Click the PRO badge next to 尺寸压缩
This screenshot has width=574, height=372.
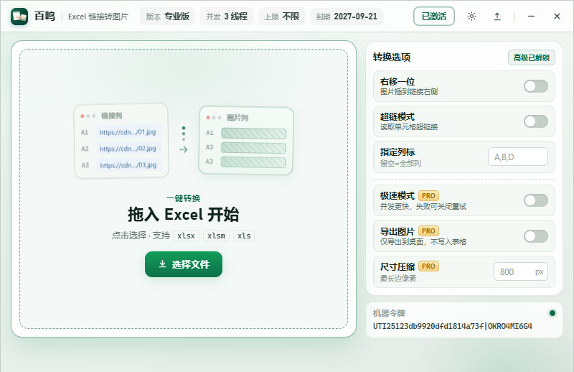pos(428,266)
